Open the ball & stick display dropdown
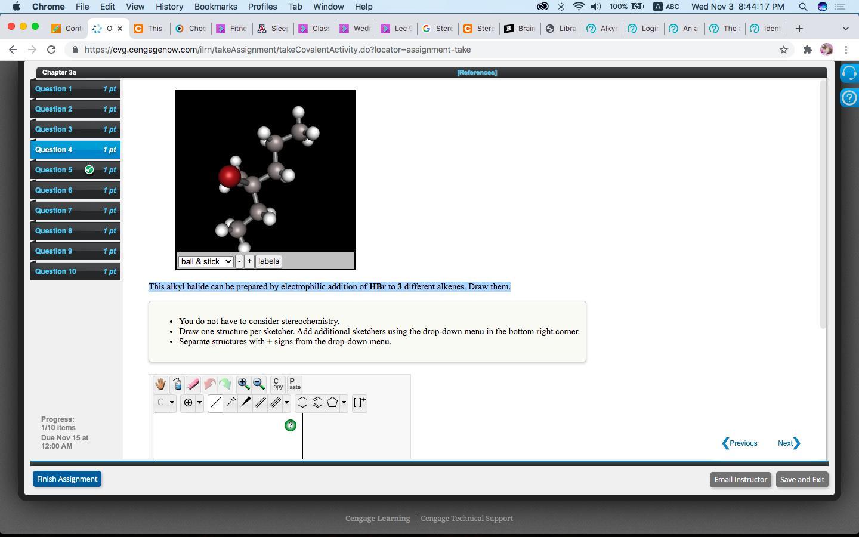This screenshot has height=537, width=859. pos(206,261)
